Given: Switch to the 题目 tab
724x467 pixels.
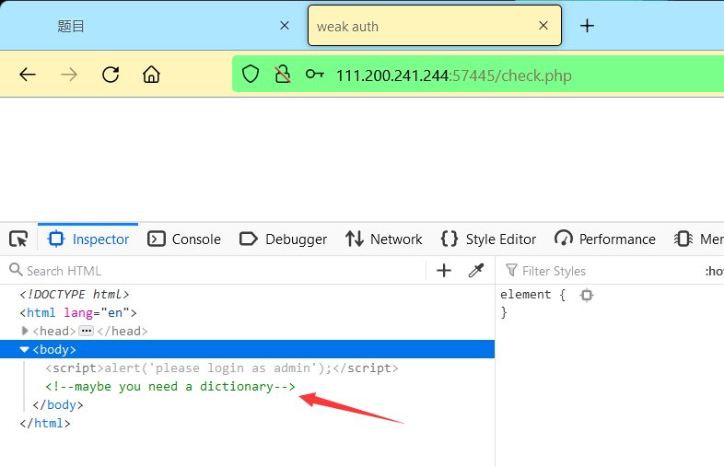Looking at the screenshot, I should tap(152, 26).
